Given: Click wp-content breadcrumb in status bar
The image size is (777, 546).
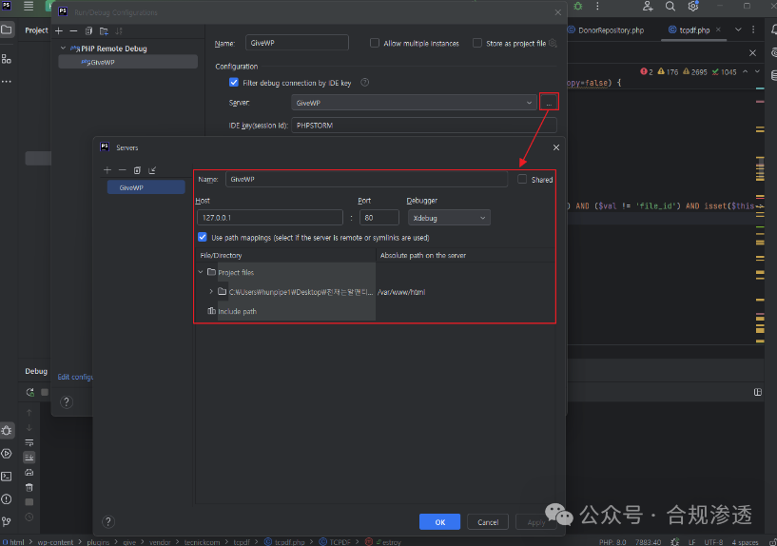Looking at the screenshot, I should tap(55, 542).
